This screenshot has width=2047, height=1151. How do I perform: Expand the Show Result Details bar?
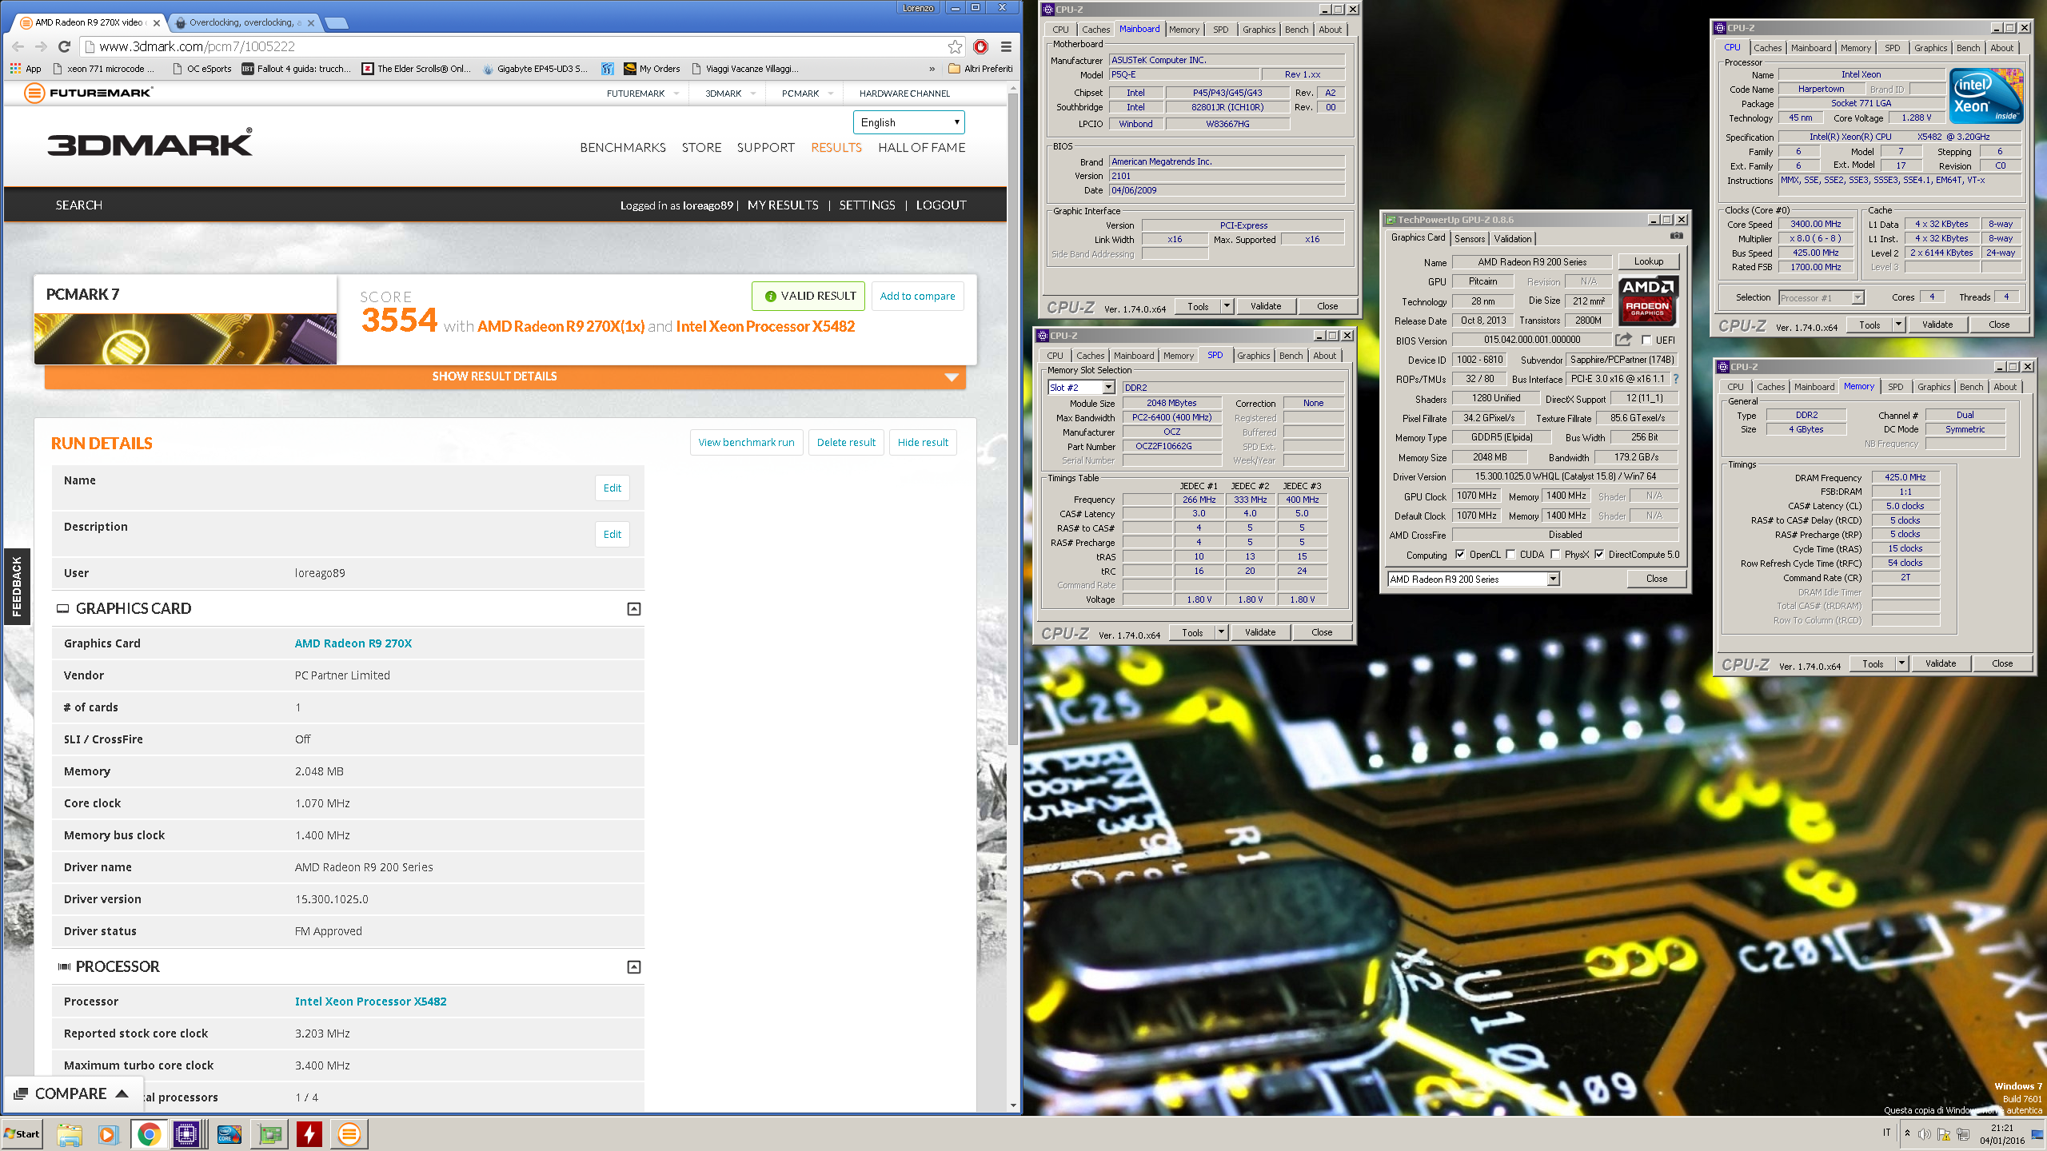click(505, 376)
